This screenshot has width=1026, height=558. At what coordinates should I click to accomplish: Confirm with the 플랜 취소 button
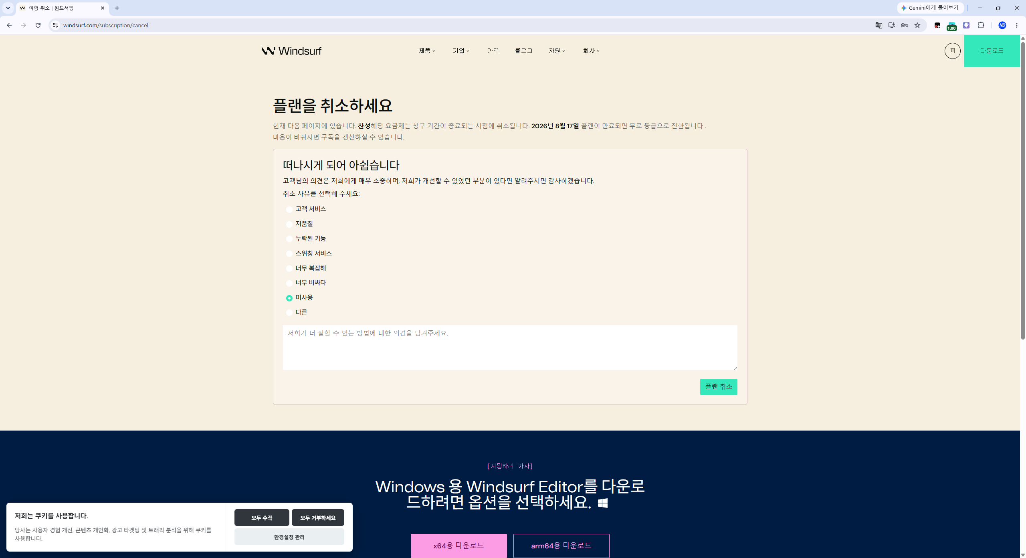pyautogui.click(x=719, y=387)
